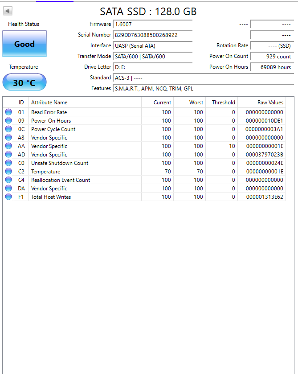Click the threshold value 10 in AA row
This screenshot has width=298, height=374.
pos(232,146)
